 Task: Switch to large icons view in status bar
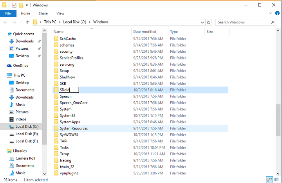[277, 179]
